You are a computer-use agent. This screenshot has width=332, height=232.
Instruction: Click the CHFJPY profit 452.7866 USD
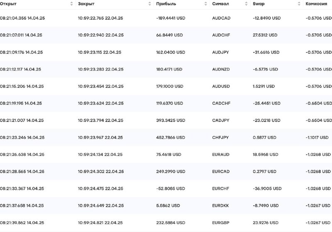[x=171, y=138]
